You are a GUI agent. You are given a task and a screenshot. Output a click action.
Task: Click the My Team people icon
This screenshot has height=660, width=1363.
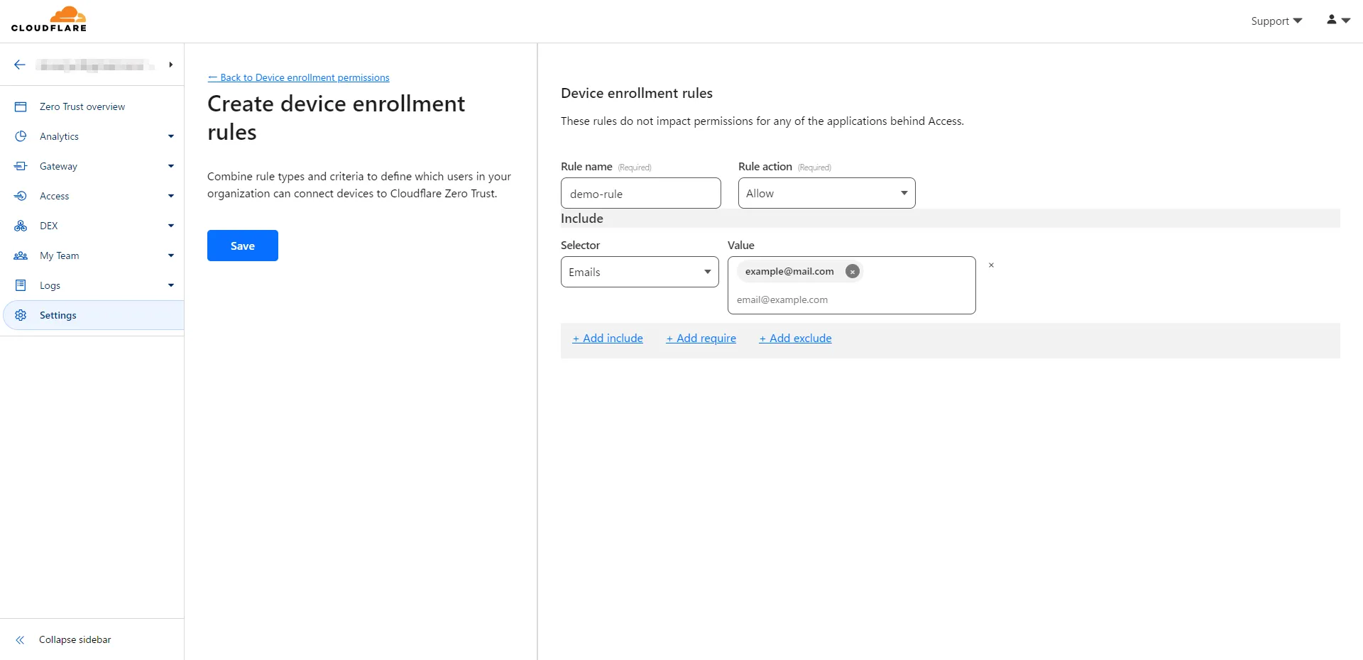21,255
